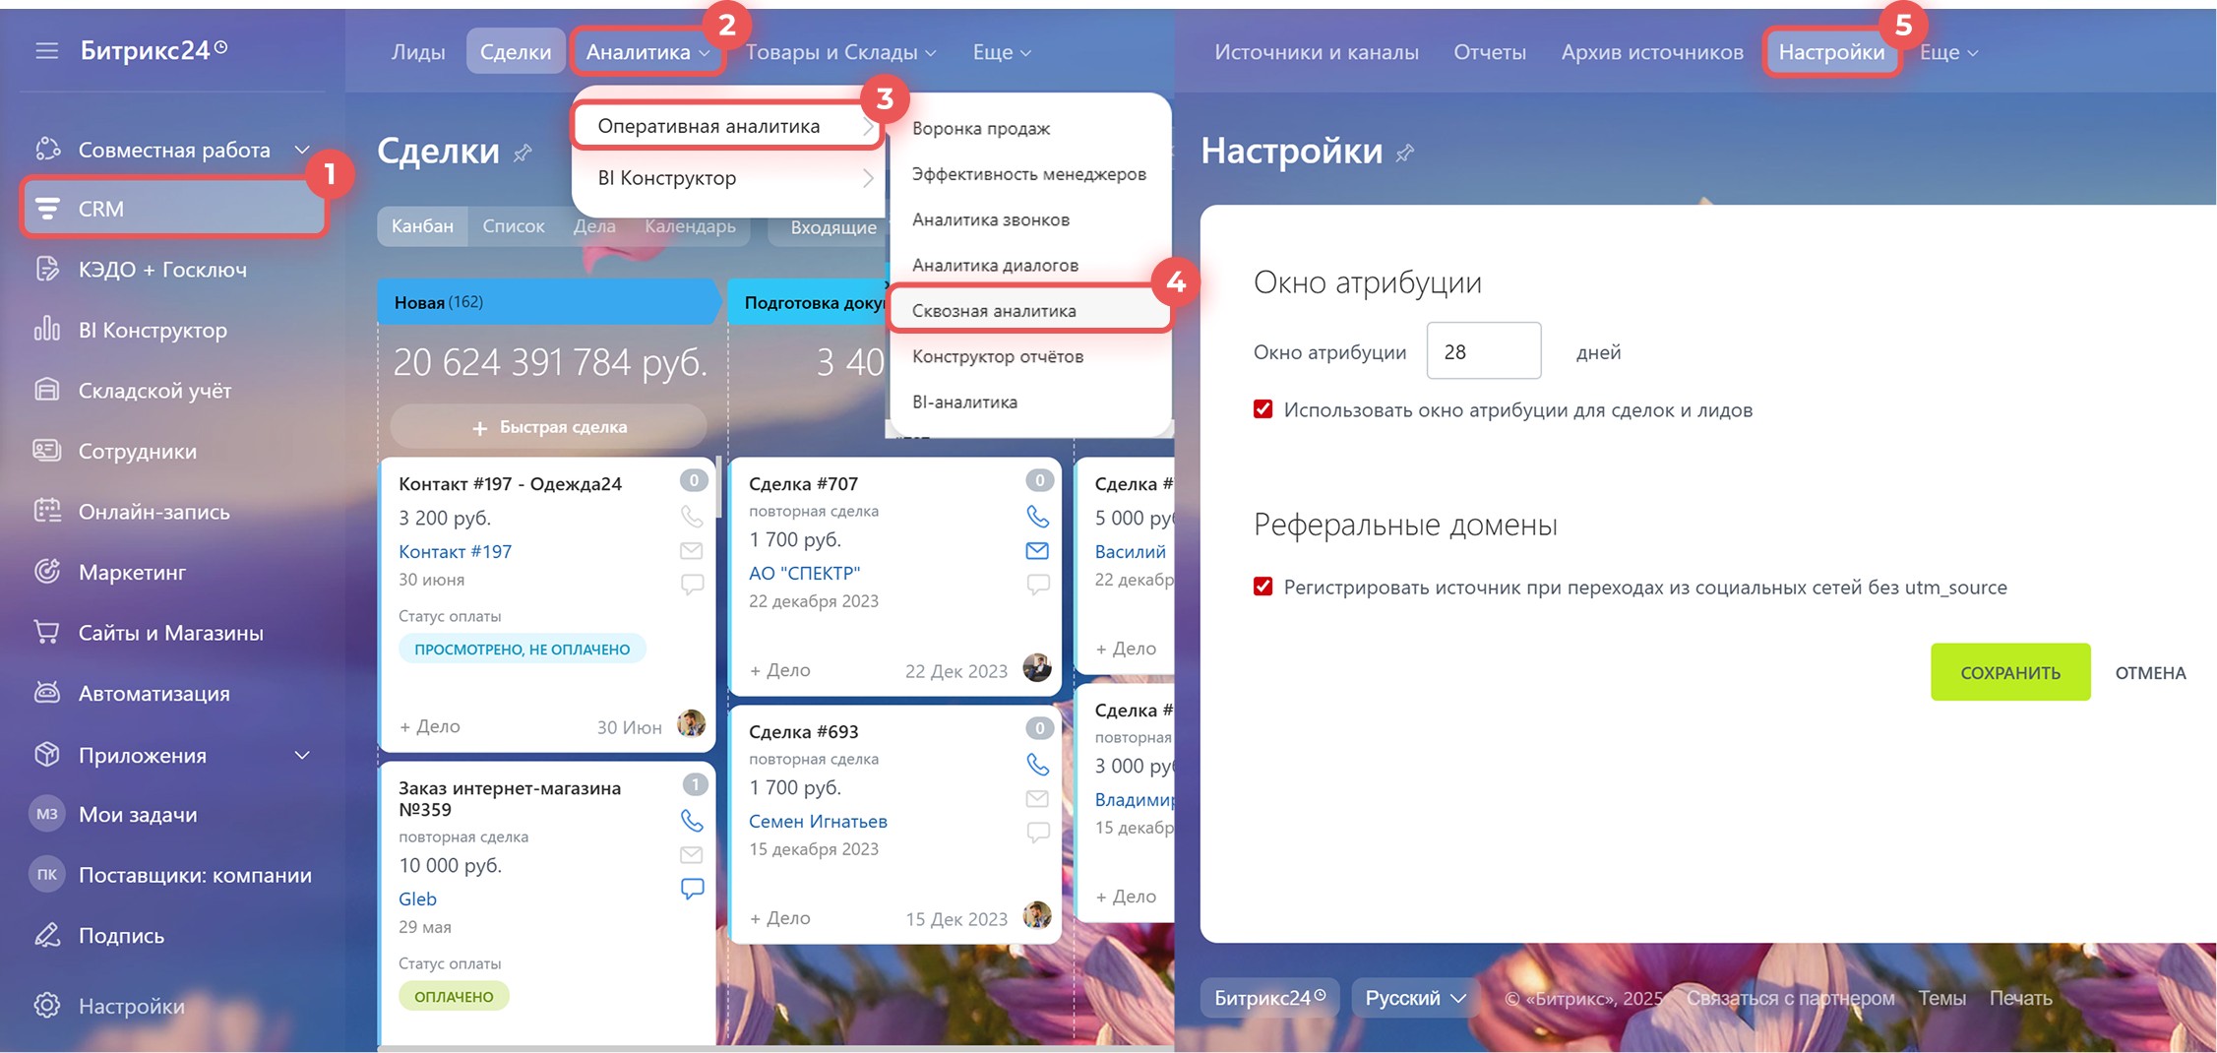Open the Источники и каналы tab
This screenshot has height=1053, width=2217.
click(x=1317, y=52)
